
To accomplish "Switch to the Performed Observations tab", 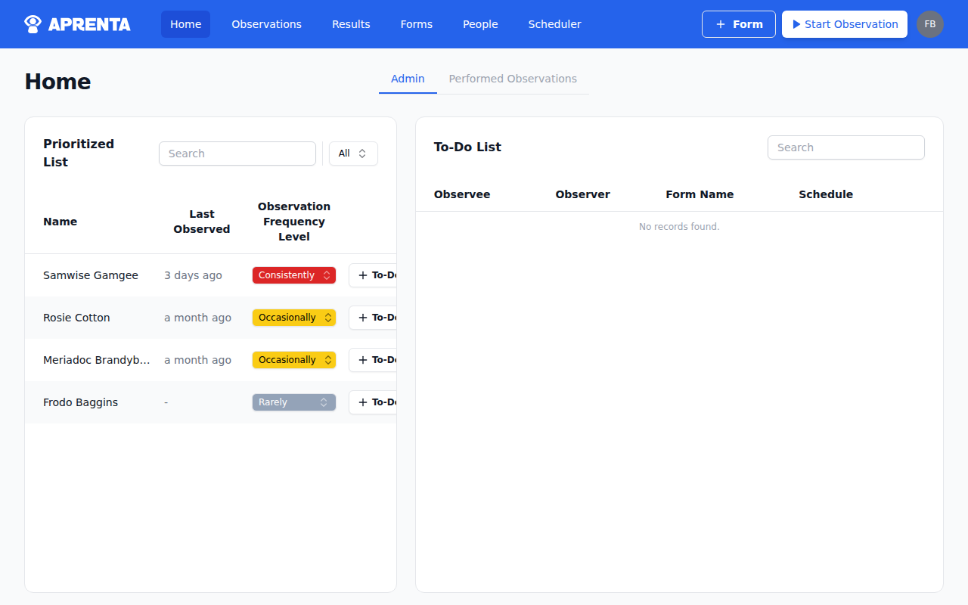I will coord(513,79).
